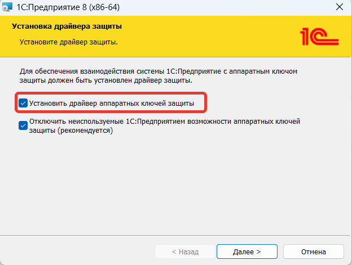Cancel installation with the 'Отмена' button

tap(313, 251)
